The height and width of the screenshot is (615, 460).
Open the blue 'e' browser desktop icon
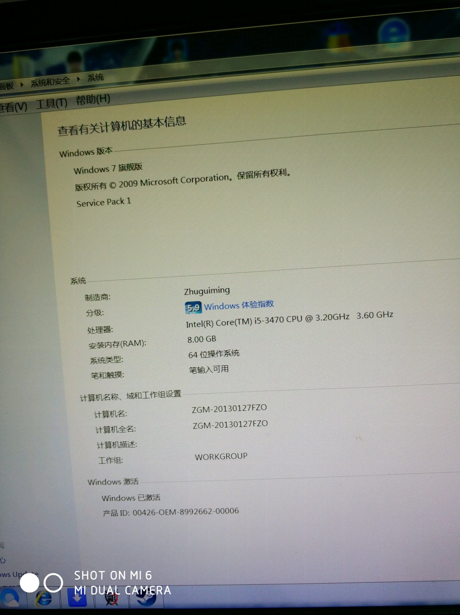(394, 33)
